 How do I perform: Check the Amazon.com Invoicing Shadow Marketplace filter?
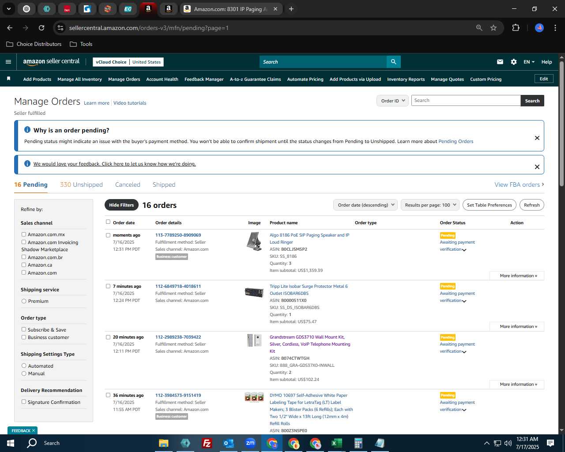coord(24,242)
